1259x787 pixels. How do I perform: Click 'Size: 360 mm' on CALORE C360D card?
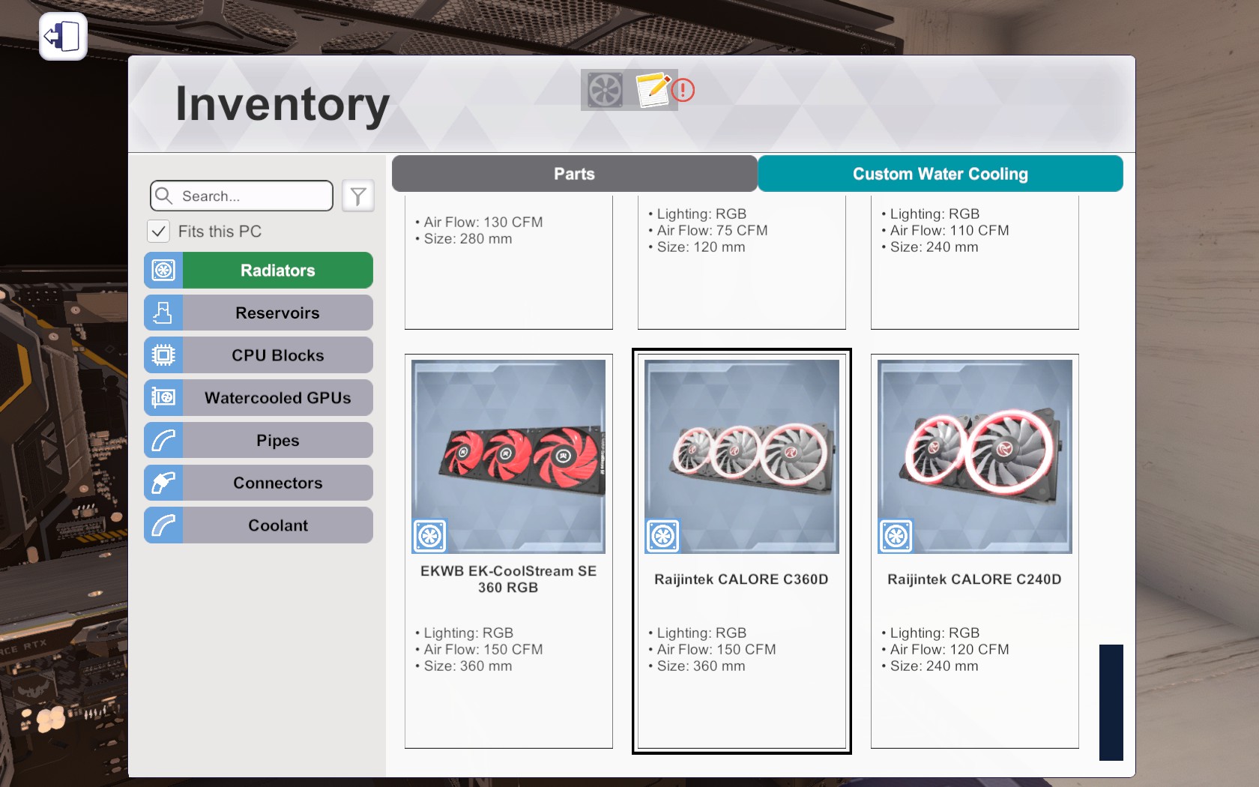coord(701,666)
